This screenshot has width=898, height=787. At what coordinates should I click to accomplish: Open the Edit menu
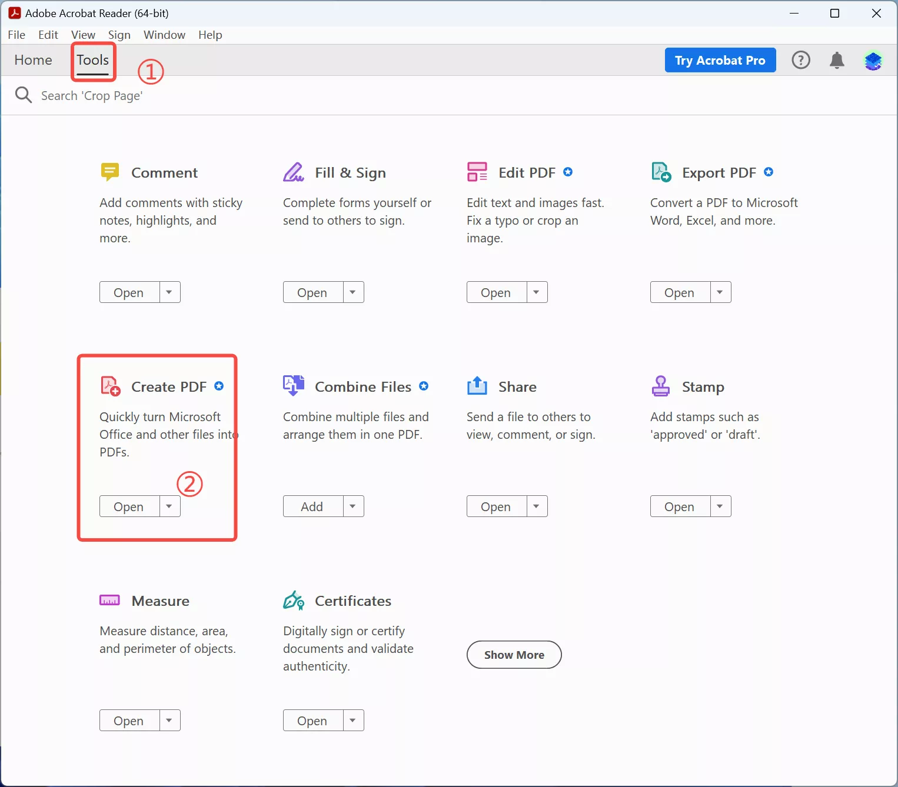(x=48, y=35)
